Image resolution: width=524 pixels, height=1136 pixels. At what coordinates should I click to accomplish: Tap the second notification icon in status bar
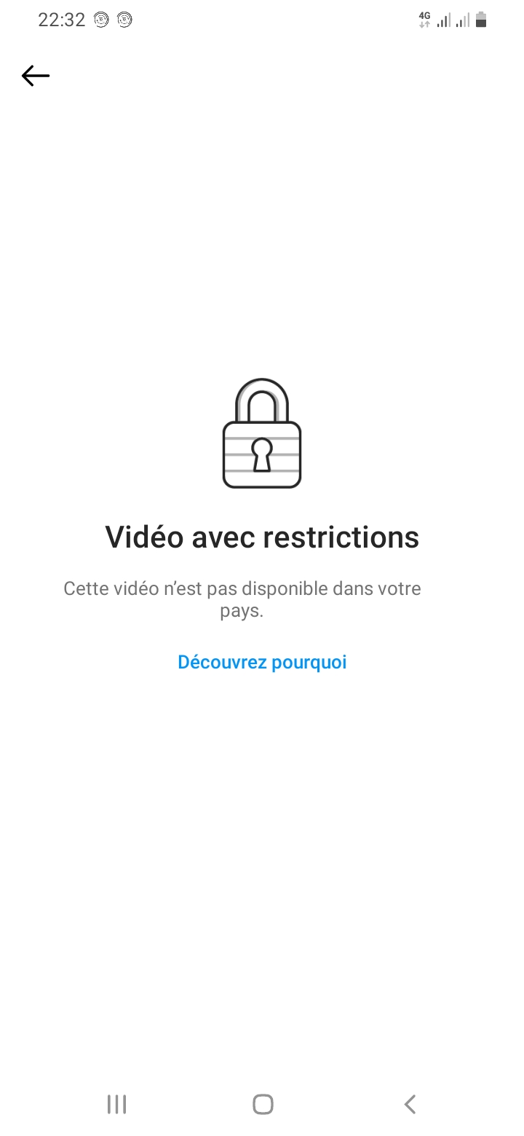tap(124, 20)
